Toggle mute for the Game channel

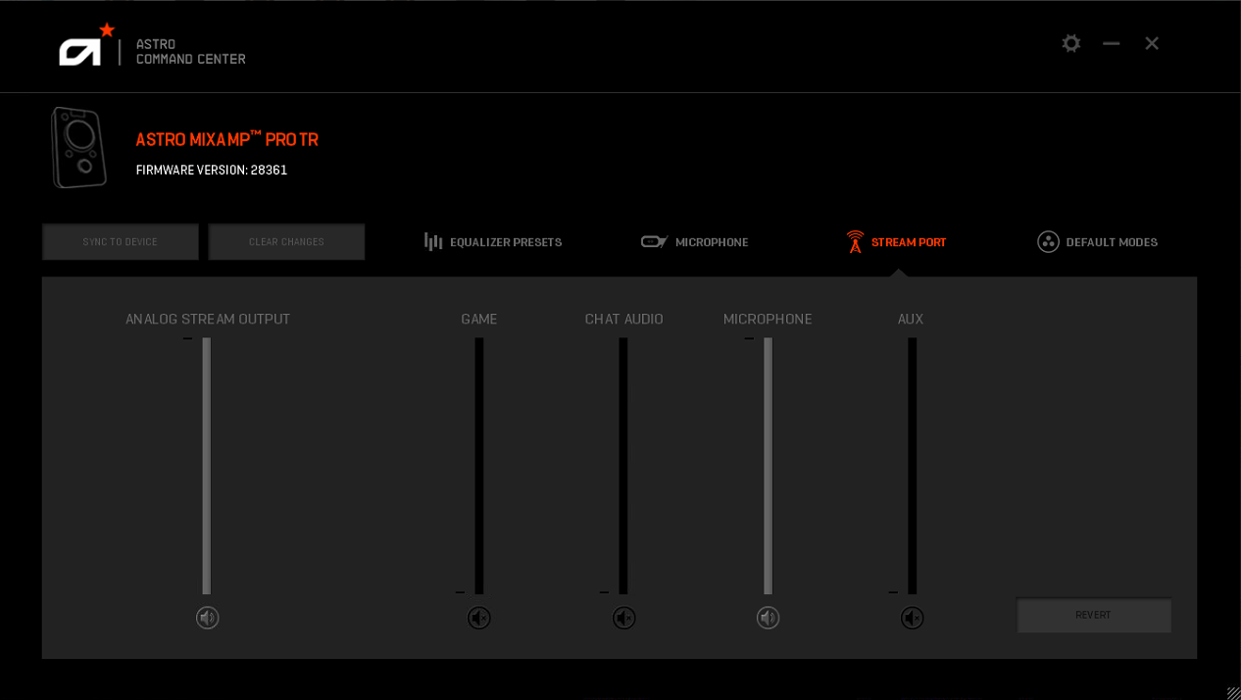click(479, 618)
